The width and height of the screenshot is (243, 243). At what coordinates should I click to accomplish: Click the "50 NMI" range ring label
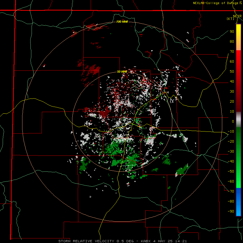tap(122, 72)
